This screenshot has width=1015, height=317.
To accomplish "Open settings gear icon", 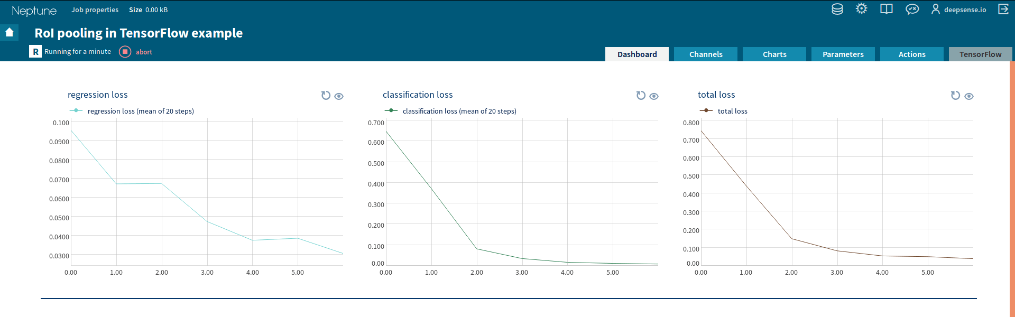I will point(862,9).
